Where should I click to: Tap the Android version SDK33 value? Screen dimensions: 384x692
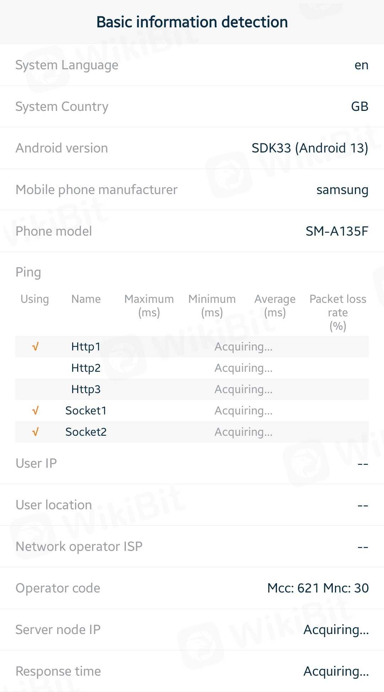coord(310,148)
